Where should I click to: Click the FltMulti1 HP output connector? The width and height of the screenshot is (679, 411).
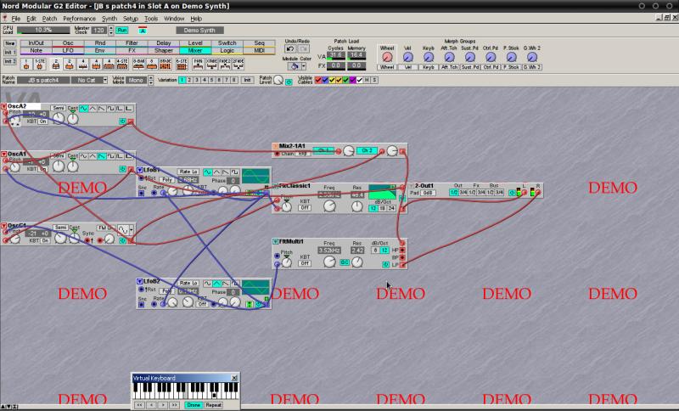coord(402,250)
